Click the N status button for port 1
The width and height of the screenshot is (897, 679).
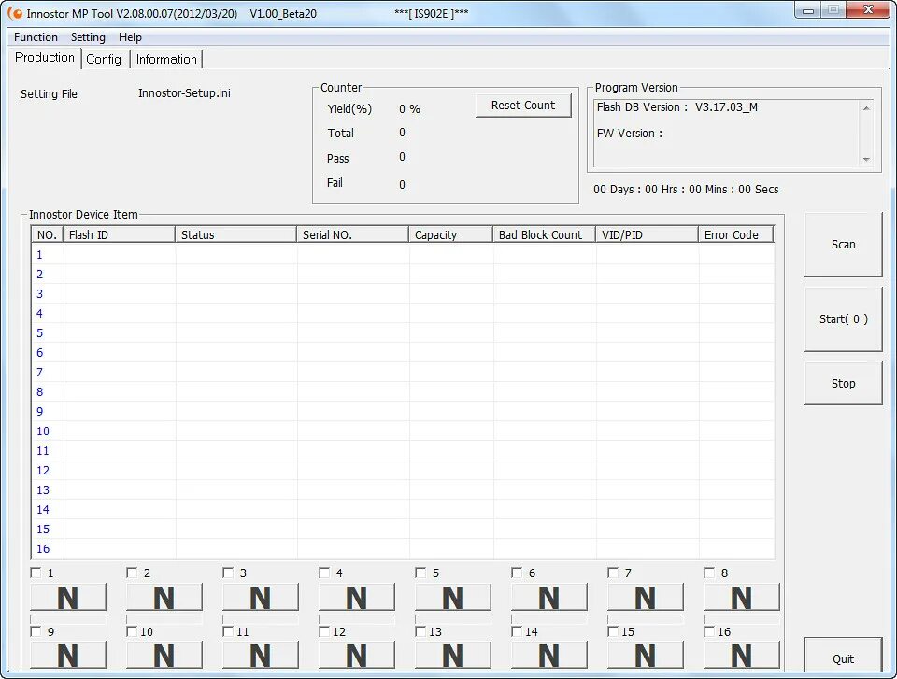(x=68, y=598)
